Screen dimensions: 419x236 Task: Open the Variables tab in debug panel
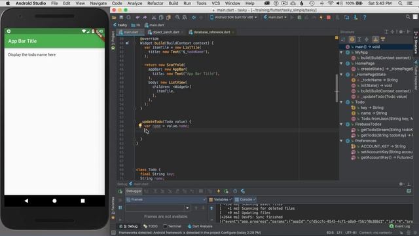[221, 199]
